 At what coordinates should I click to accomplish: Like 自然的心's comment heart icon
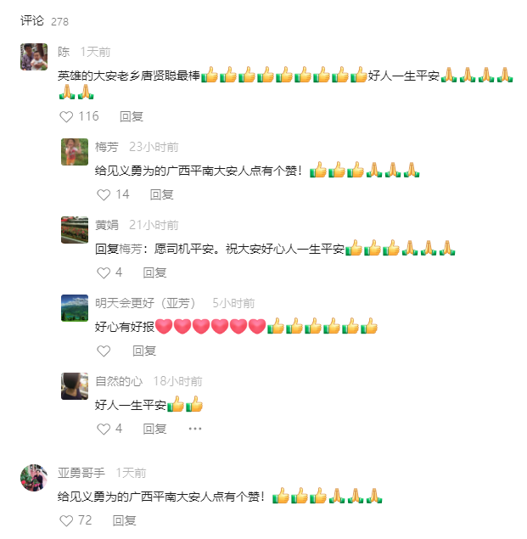click(104, 429)
